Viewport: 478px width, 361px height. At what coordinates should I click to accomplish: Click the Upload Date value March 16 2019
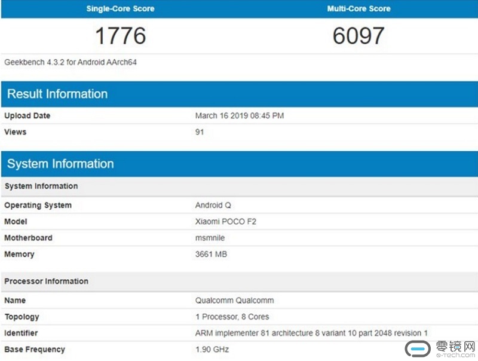coord(239,116)
